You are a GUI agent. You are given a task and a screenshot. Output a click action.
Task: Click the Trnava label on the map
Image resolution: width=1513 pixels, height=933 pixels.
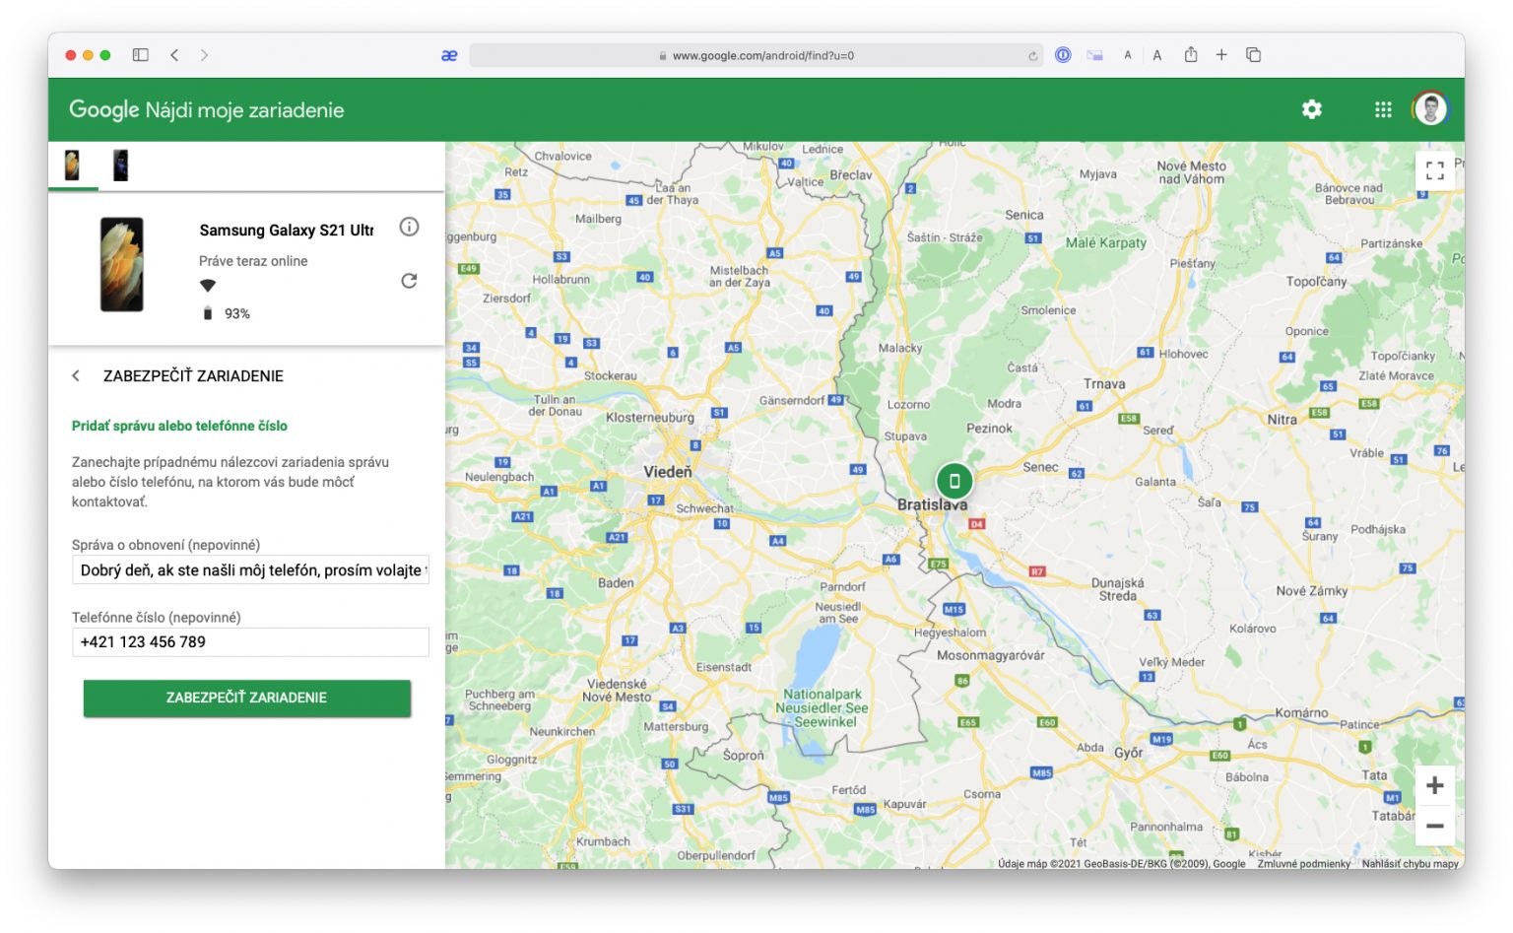tap(1104, 384)
